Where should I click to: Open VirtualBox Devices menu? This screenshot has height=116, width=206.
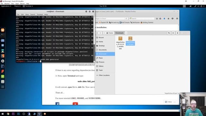click(x=22, y=4)
